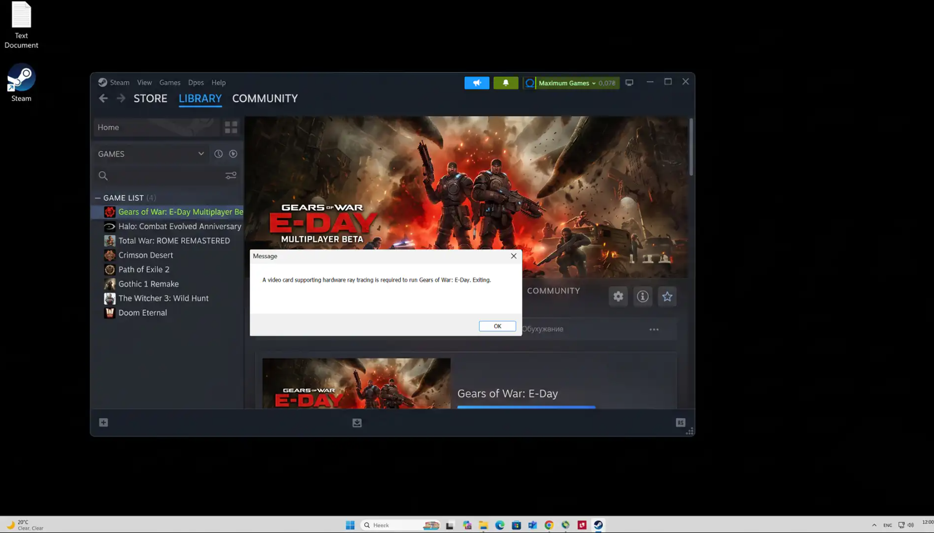Open the View menu
934x533 pixels.
pos(144,83)
